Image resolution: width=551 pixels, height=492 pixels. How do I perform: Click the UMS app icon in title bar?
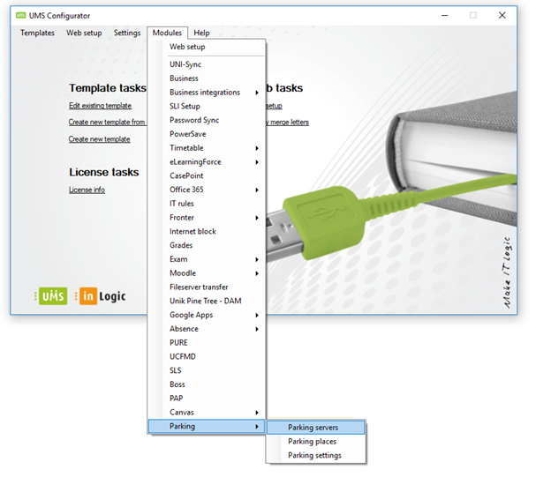20,16
